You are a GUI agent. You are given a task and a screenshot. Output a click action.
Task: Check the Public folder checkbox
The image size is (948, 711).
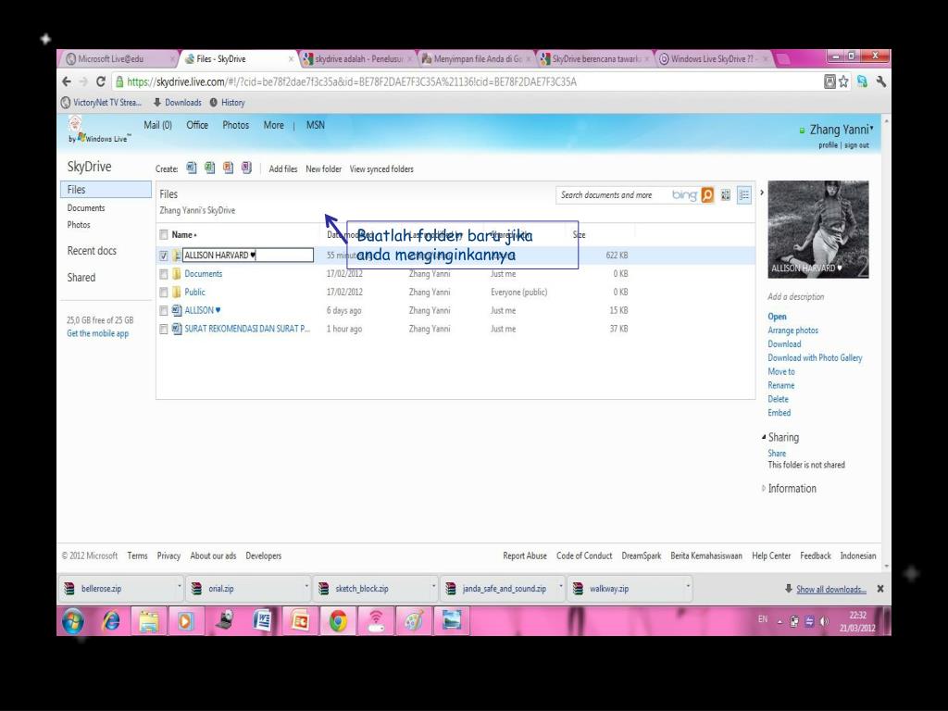coord(163,292)
